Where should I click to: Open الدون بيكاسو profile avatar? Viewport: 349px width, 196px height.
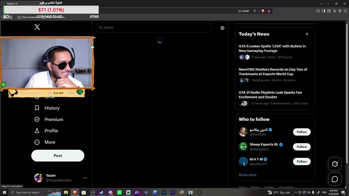(x=243, y=132)
